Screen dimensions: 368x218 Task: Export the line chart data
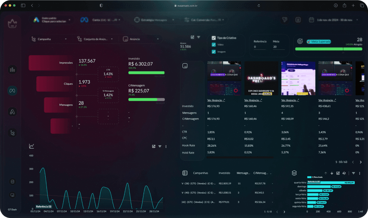coord(154,147)
